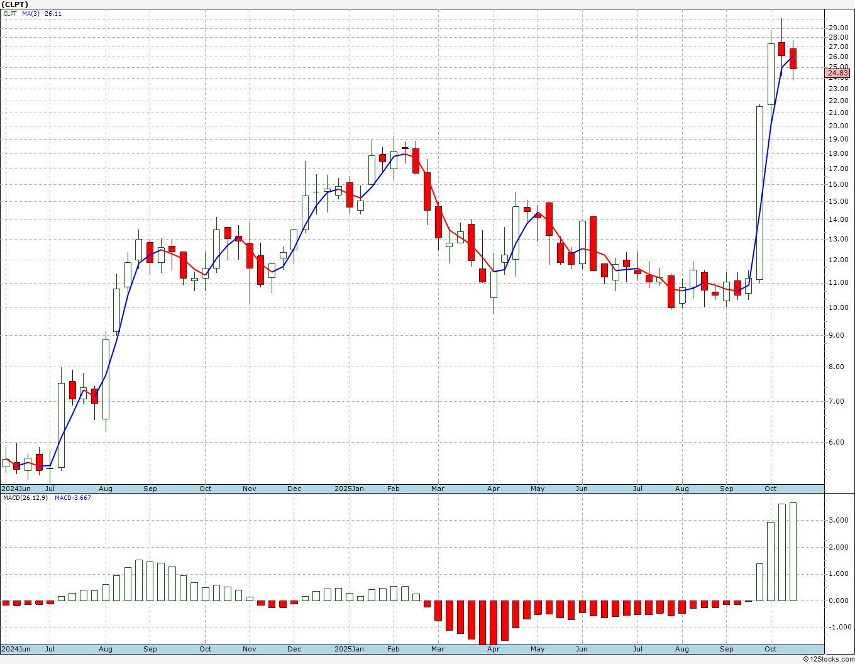Select 2024Jun on the price chart date axis

(x=16, y=489)
